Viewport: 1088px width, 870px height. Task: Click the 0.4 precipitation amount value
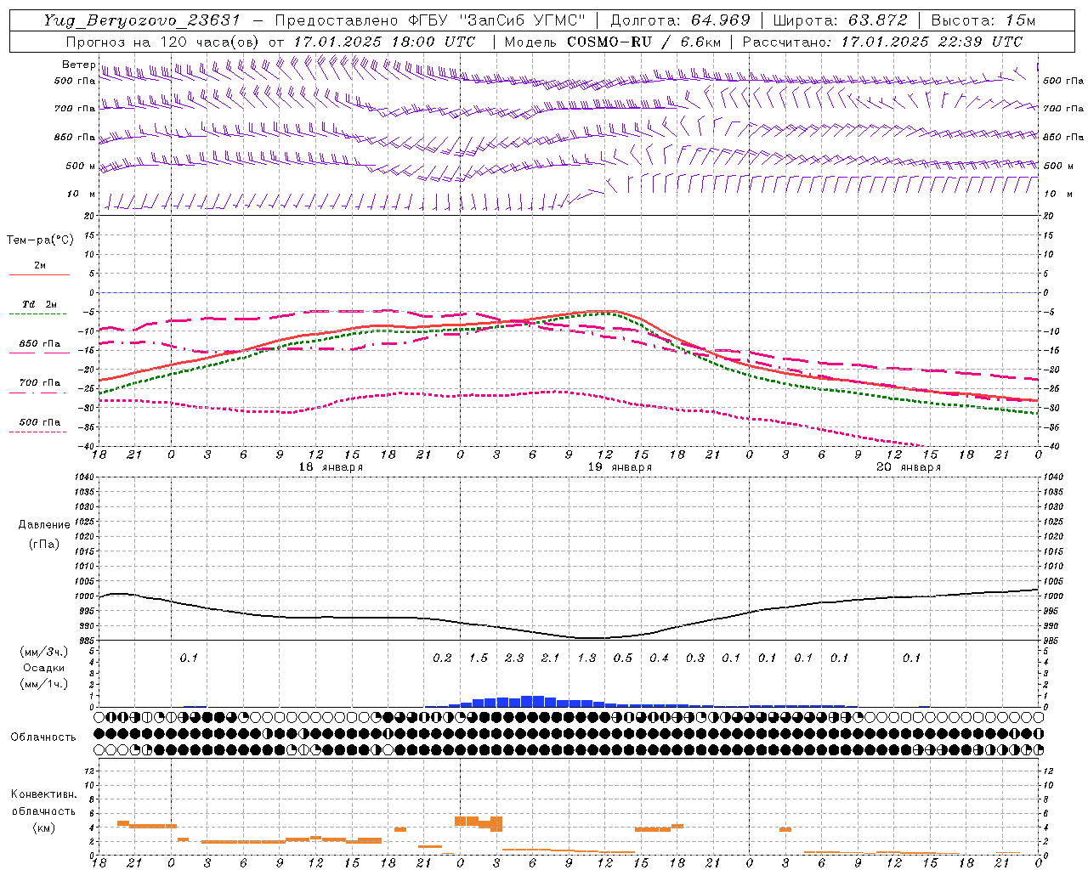click(659, 658)
